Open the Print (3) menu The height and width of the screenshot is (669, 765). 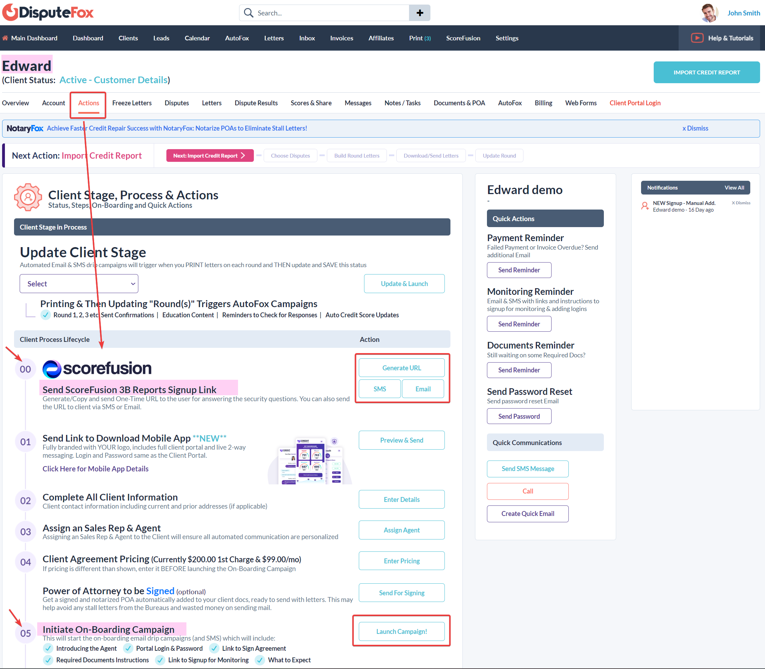420,38
